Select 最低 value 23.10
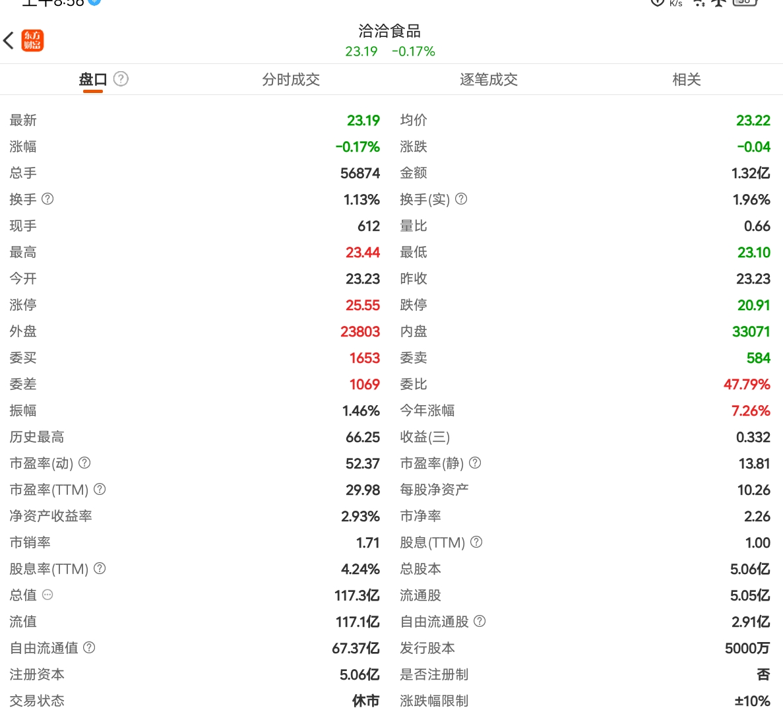Image resolution: width=783 pixels, height=712 pixels. [754, 253]
